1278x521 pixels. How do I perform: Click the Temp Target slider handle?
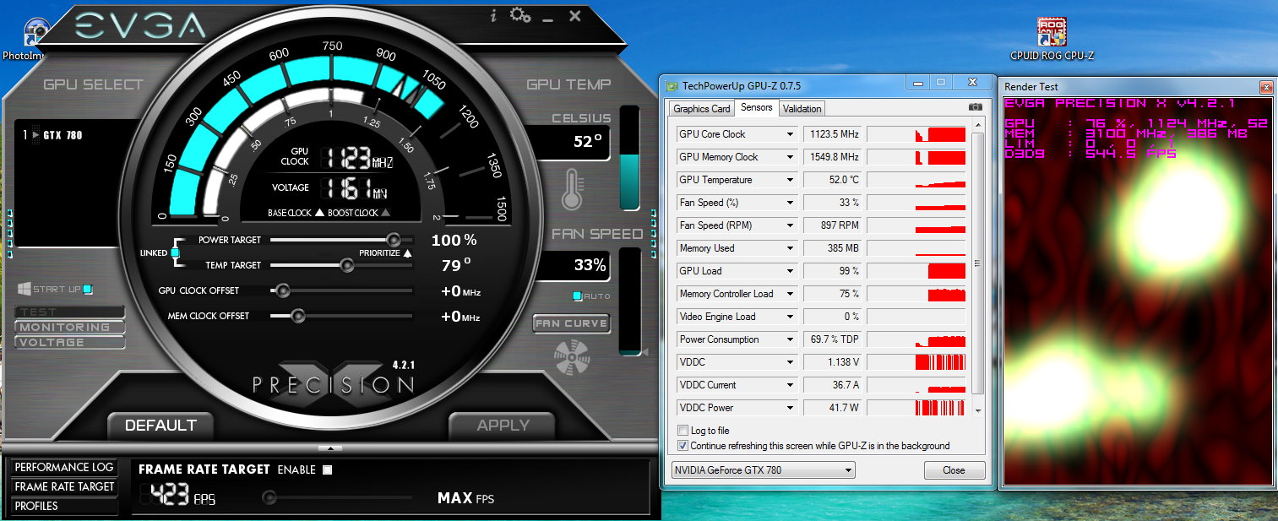tap(346, 265)
